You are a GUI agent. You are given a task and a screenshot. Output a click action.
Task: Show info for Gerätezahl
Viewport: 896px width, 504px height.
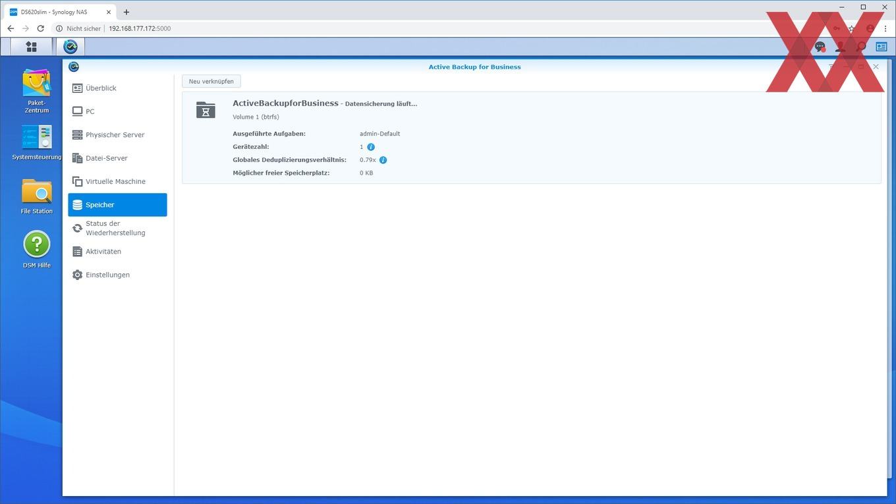coord(371,147)
